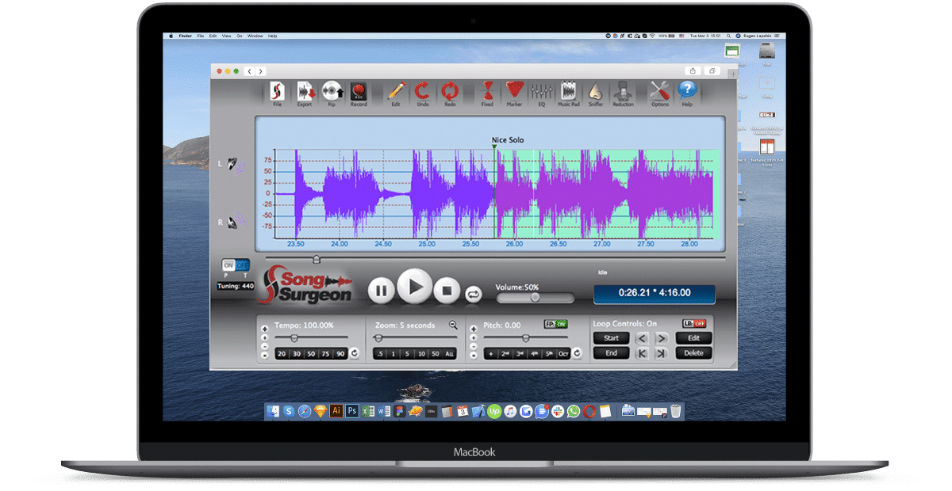
Task: Set tempo preset to 50
Action: tap(312, 354)
